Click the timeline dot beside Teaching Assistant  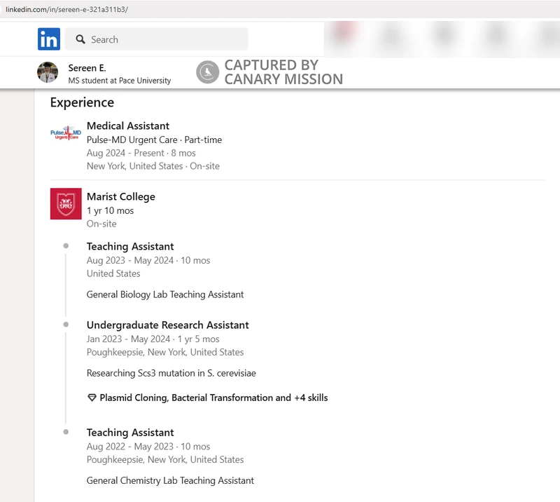pyautogui.click(x=65, y=245)
